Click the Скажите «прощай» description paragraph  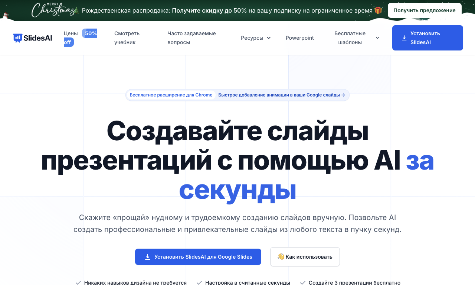tap(237, 223)
